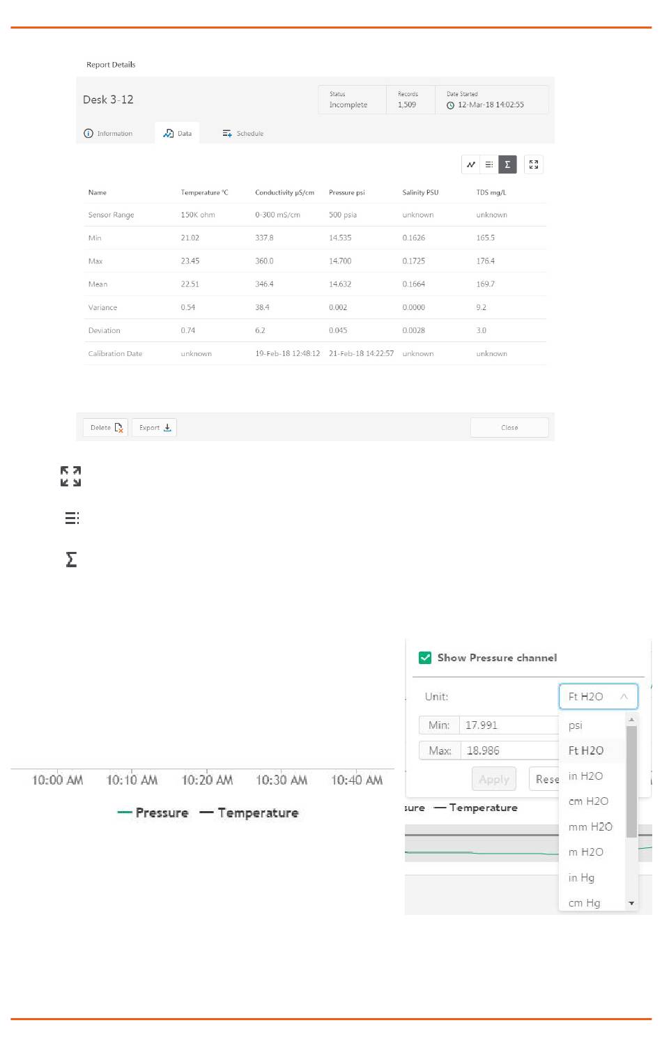The width and height of the screenshot is (662, 1055).
Task: Click the Desk 3-12 report title
Action: point(108,100)
